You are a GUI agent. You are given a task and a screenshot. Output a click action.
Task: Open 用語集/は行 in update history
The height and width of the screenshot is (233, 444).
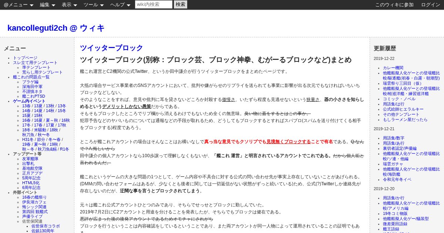point(394,104)
